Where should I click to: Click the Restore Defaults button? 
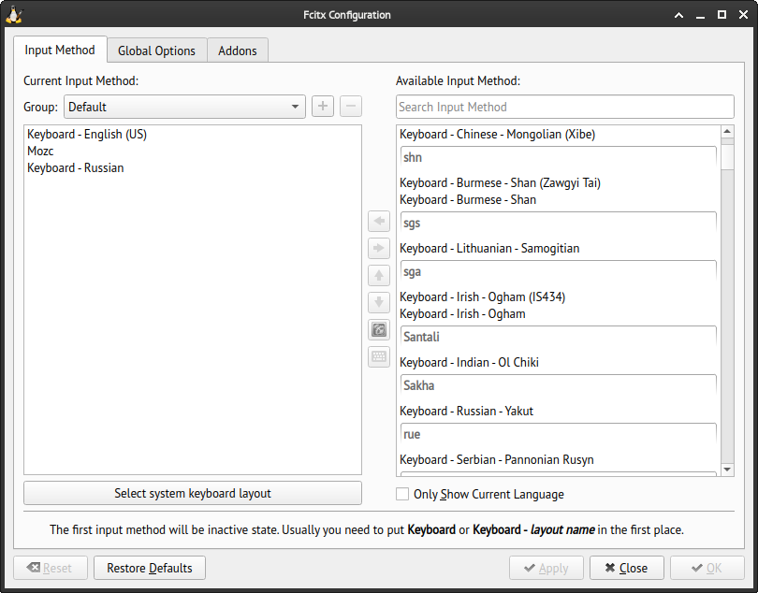point(149,567)
